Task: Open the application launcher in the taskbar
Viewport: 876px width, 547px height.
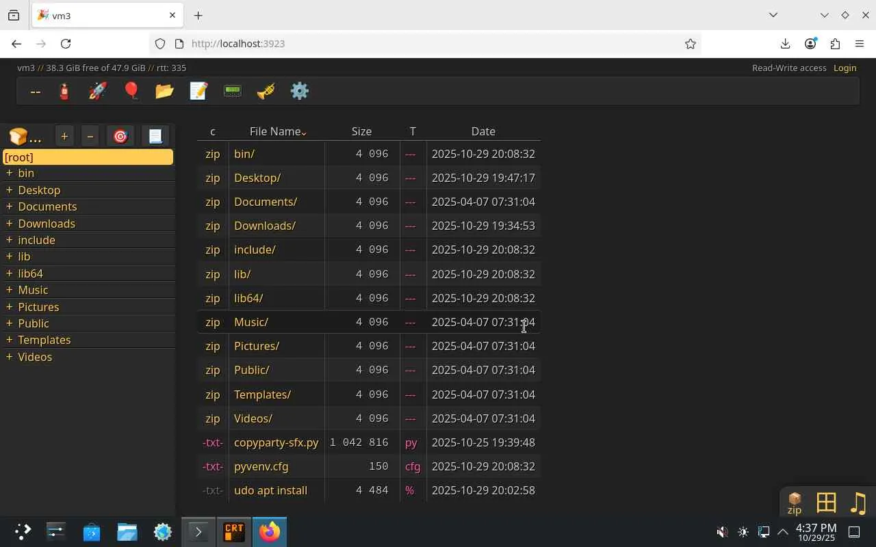Action: 23,531
